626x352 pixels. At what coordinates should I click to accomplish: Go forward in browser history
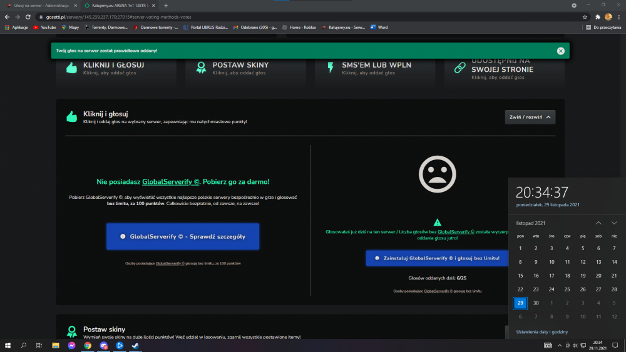pos(18,17)
